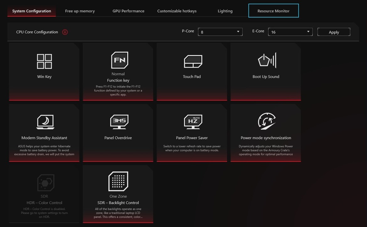
Task: Open the CPU Core Configuration info icon
Action: (65, 32)
